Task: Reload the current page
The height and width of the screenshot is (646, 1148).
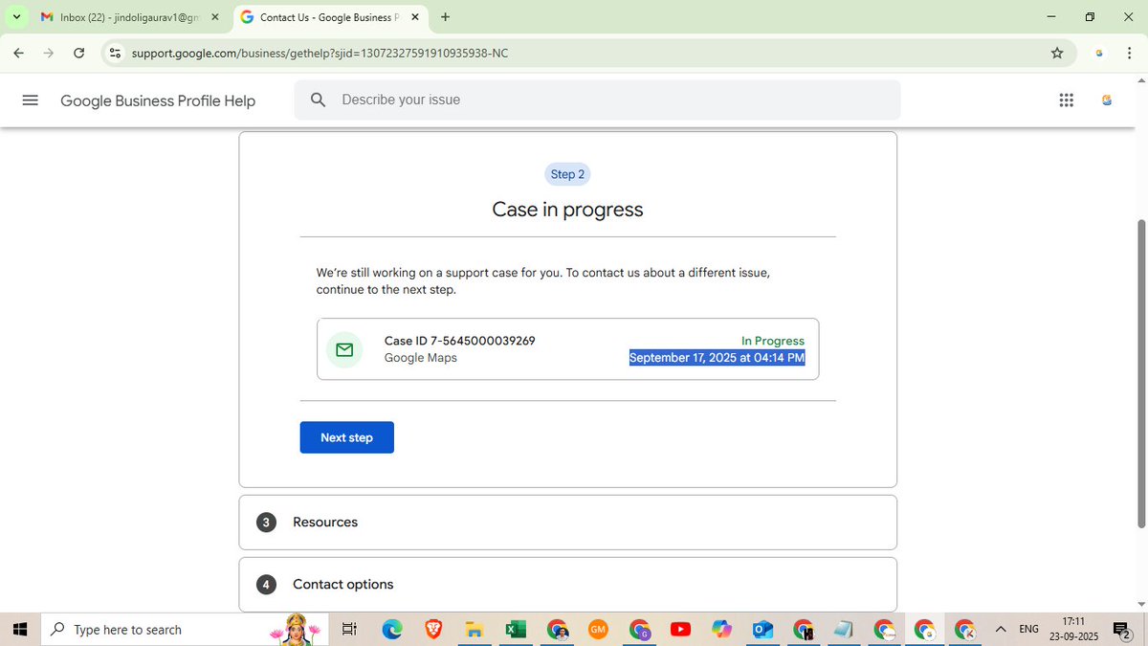Action: [79, 53]
